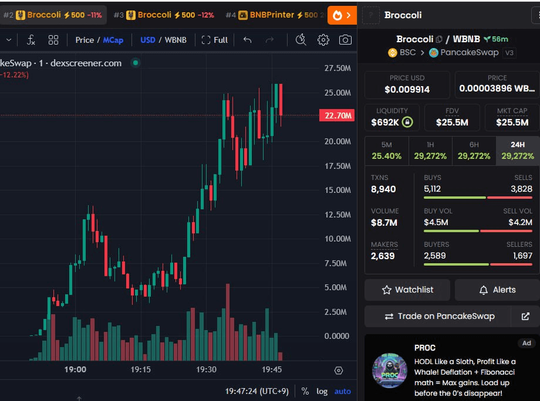Screen dimensions: 540x401
Task: Click the LIQUIDITY $692K value
Action: (x=385, y=123)
